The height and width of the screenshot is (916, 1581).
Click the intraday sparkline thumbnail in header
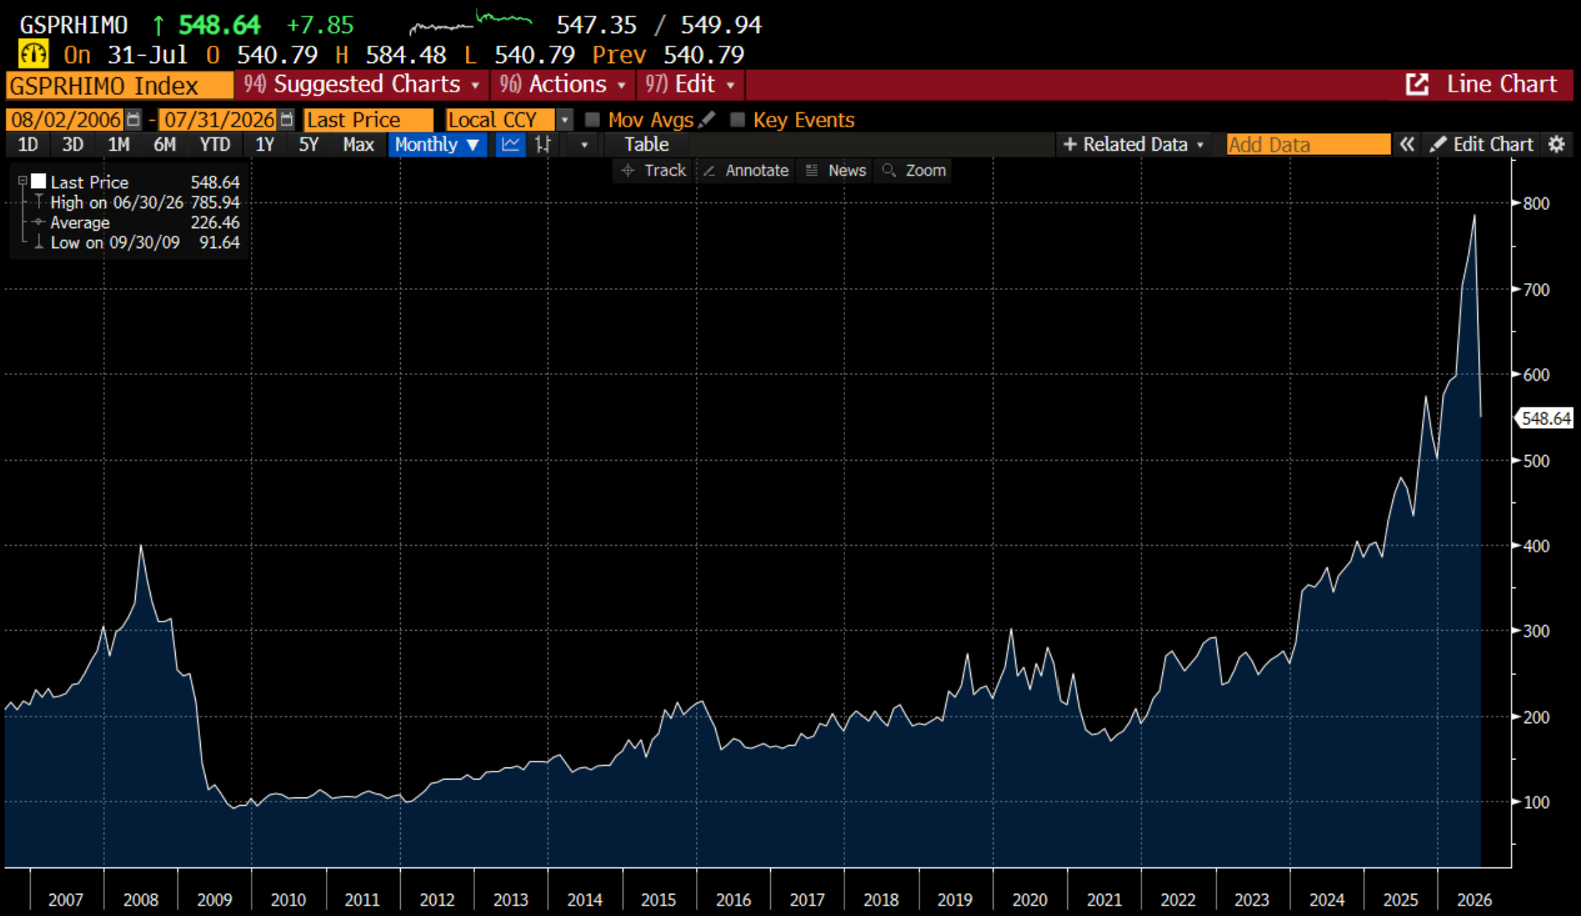470,22
